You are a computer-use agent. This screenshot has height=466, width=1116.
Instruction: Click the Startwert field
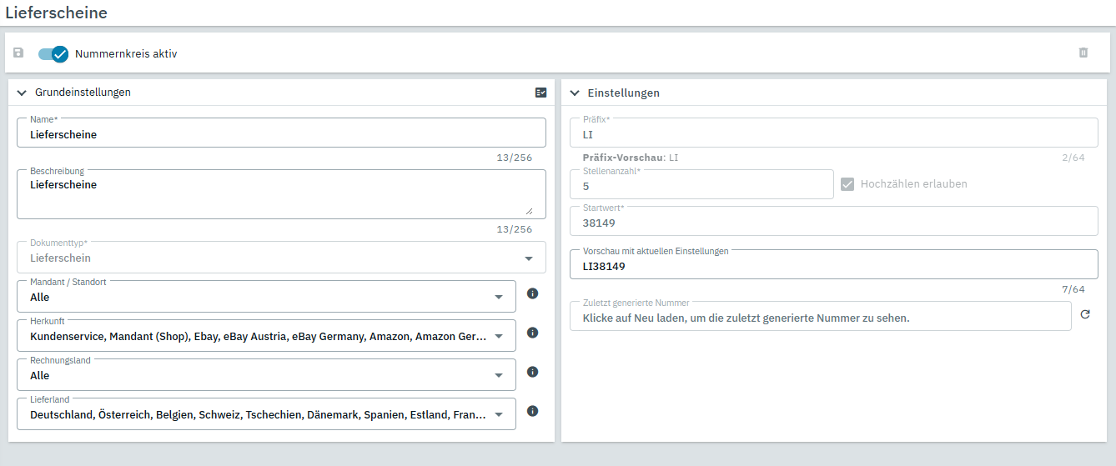click(833, 223)
